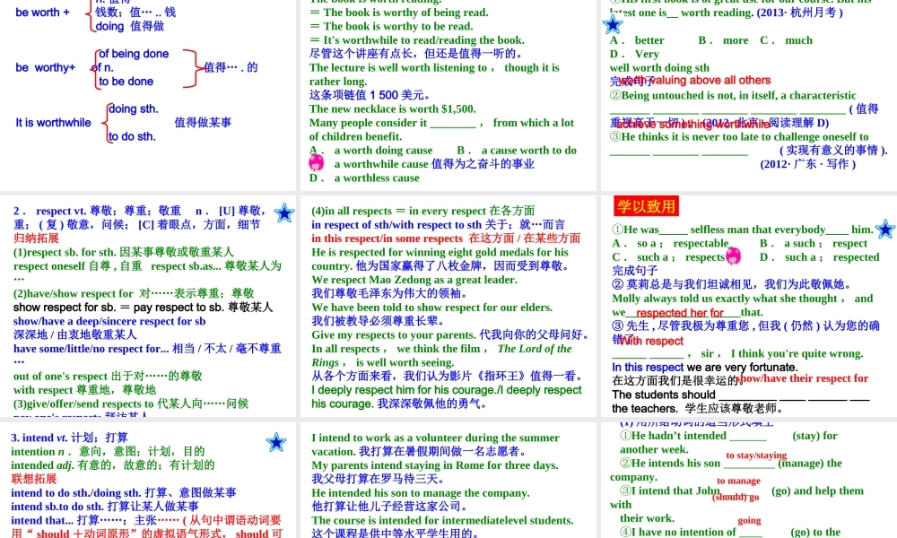
Task: Click the text 'of being done'
Action: click(134, 54)
